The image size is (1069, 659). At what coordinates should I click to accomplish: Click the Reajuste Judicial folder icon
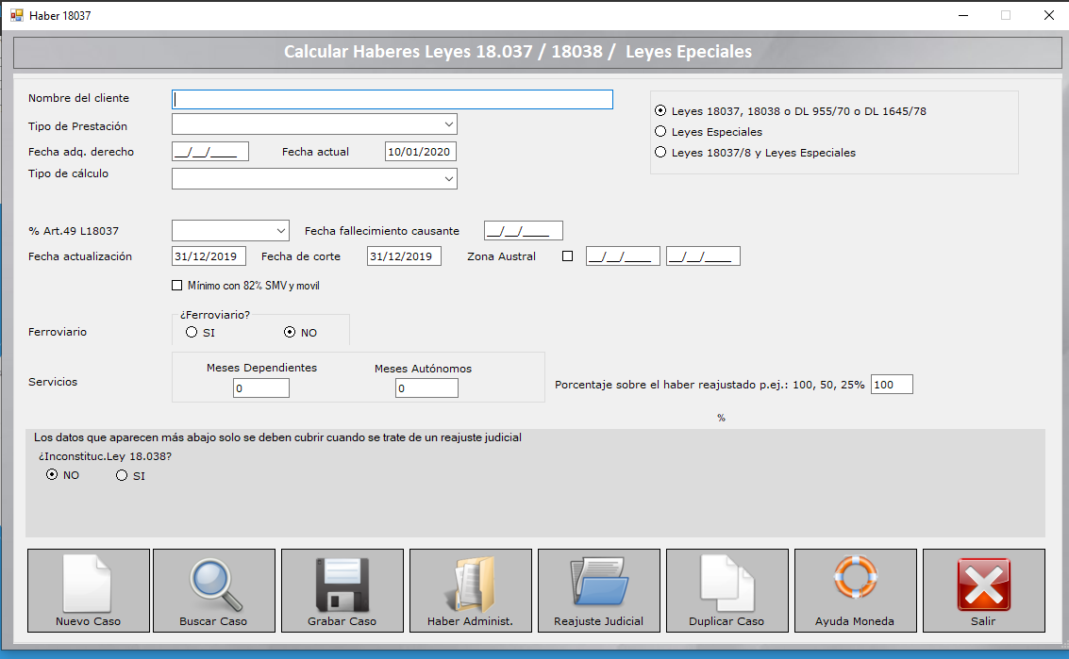598,585
